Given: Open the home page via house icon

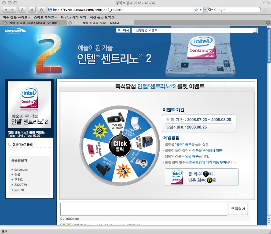Looking at the screenshot, I should pyautogui.click(x=42, y=10).
